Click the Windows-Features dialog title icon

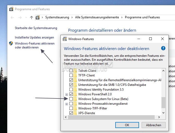[x=65, y=39]
